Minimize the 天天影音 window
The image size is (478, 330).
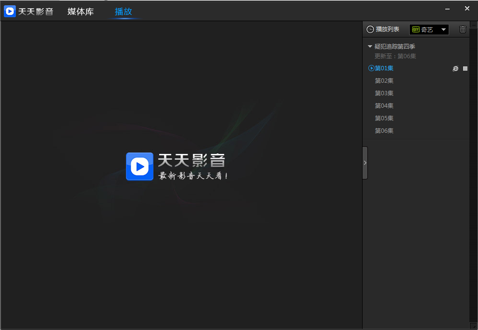click(447, 9)
